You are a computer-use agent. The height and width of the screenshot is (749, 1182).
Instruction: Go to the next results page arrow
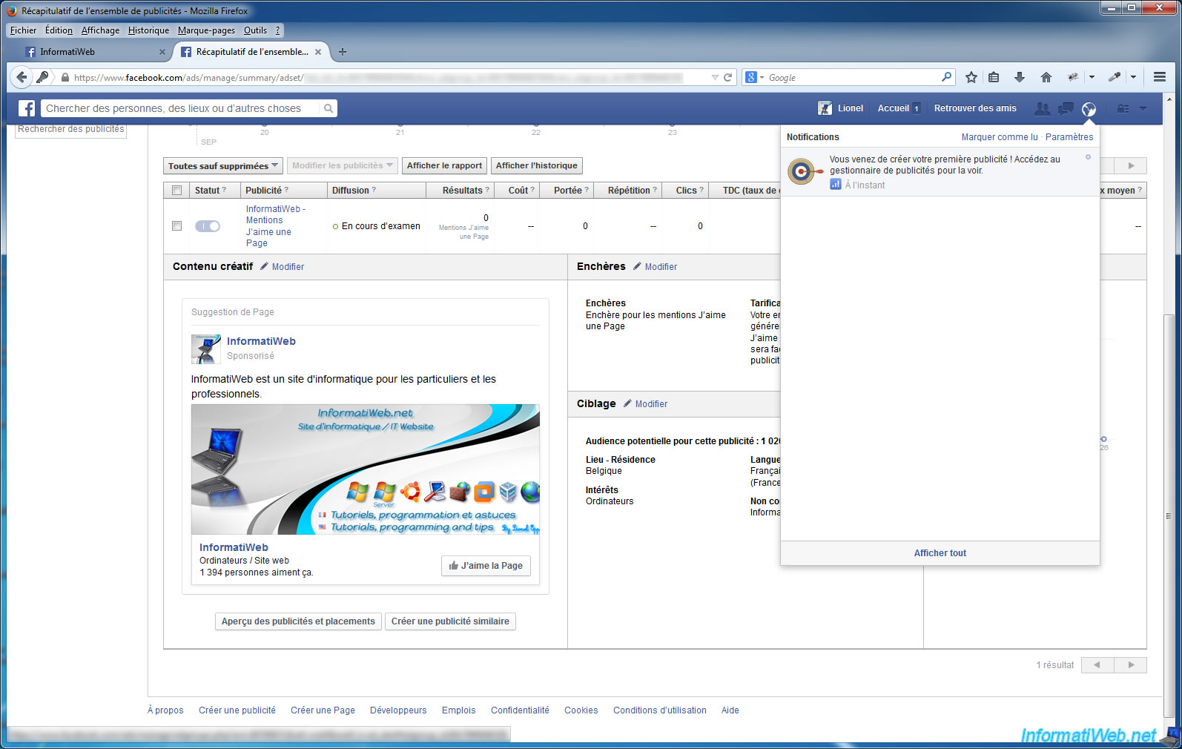click(x=1131, y=665)
